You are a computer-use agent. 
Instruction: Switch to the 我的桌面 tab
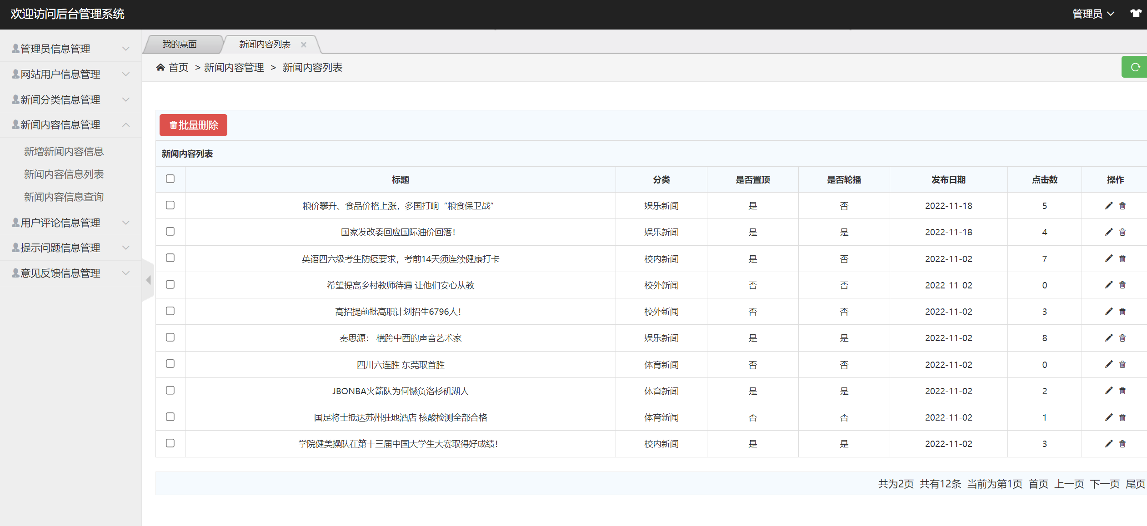click(x=180, y=44)
